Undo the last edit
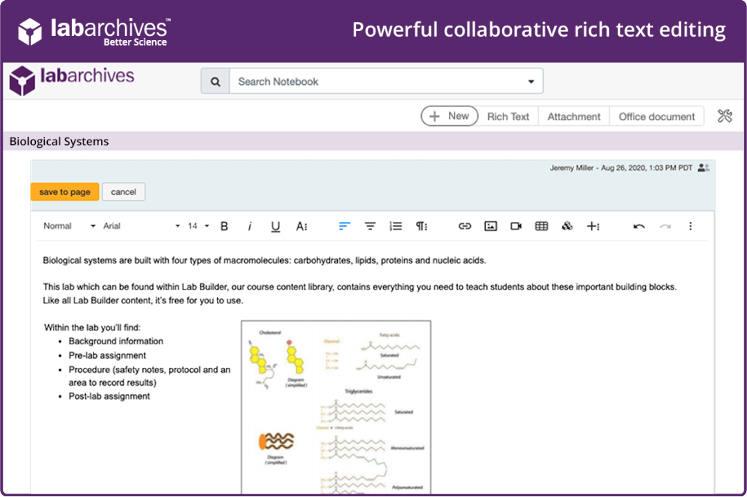The width and height of the screenshot is (747, 497). [639, 227]
